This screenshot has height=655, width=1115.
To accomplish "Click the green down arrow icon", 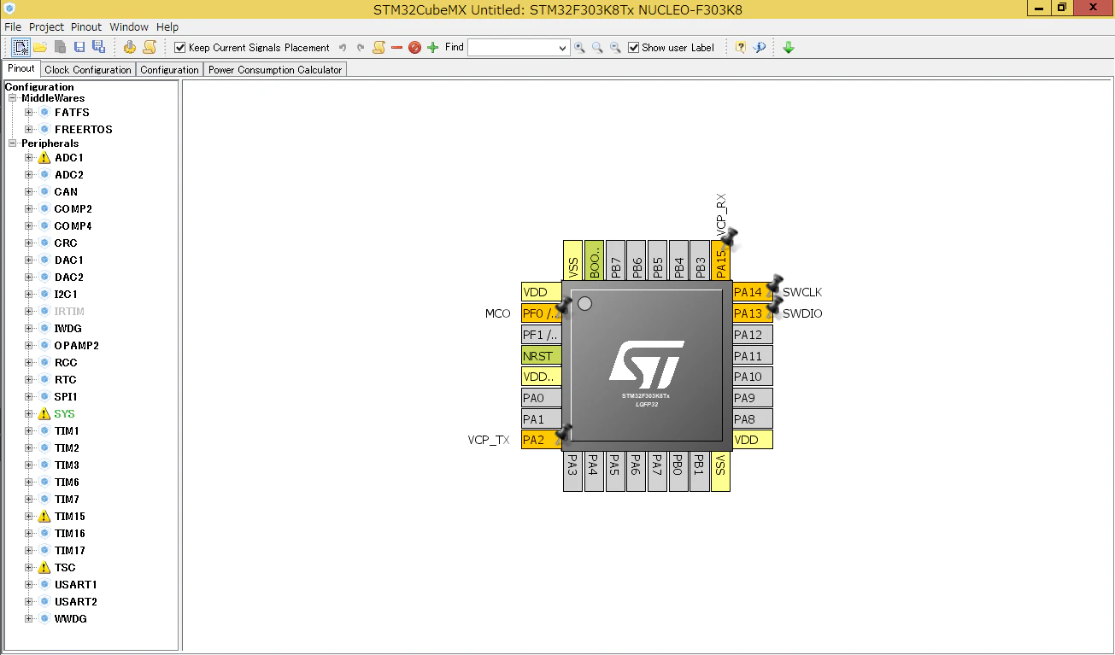I will [x=789, y=48].
